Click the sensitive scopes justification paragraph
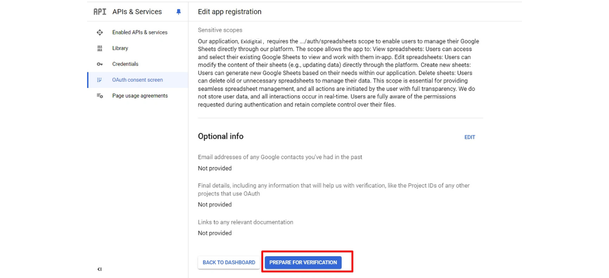Image resolution: width=609 pixels, height=278 pixels. pyautogui.click(x=338, y=73)
